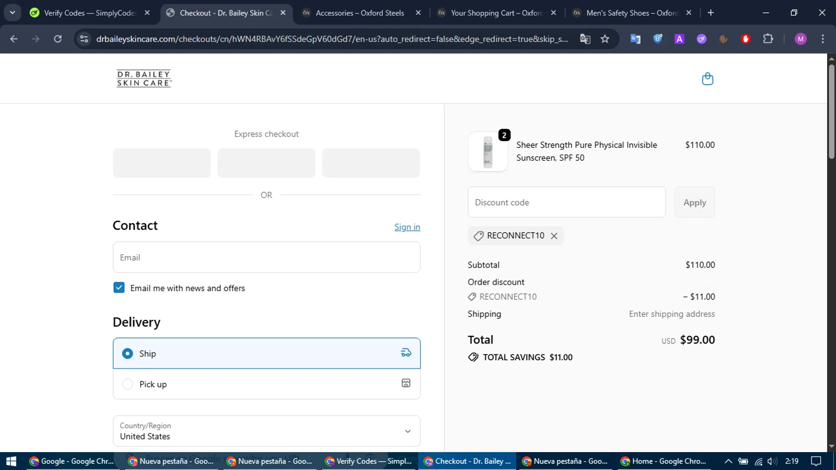Click the browser address bar URL
836x470 pixels.
click(x=332, y=39)
